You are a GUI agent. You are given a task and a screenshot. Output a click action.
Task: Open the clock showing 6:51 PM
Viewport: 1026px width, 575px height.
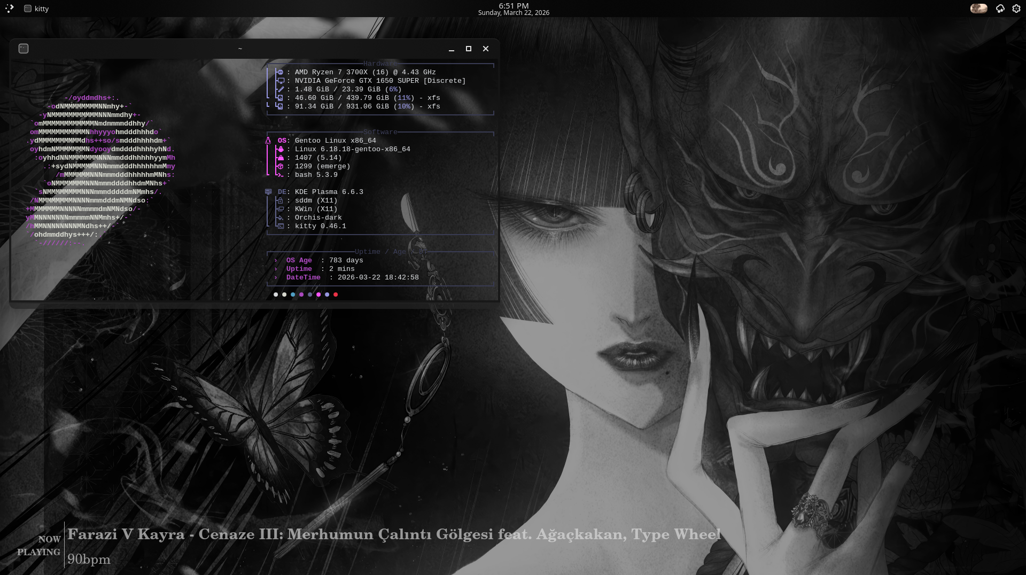(514, 9)
